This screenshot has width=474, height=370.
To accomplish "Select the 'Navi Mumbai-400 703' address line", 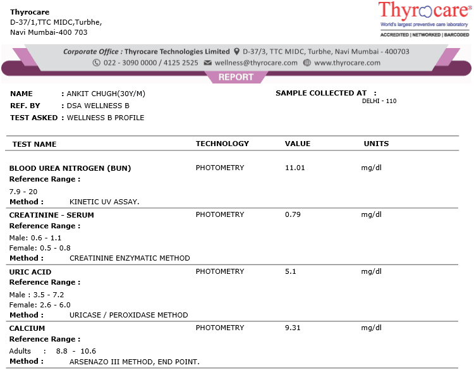I will (x=49, y=32).
